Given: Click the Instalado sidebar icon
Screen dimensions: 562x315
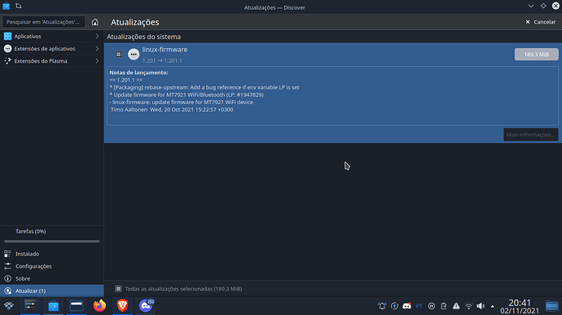Looking at the screenshot, I should [7, 254].
